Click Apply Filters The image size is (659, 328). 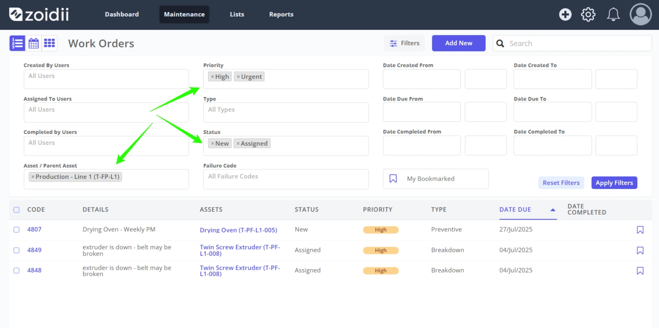(x=614, y=183)
